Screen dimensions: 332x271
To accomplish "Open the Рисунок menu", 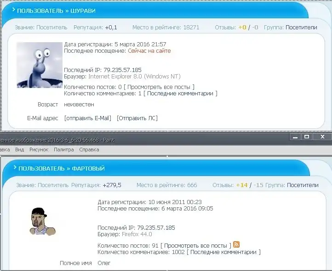I will click(x=39, y=149).
